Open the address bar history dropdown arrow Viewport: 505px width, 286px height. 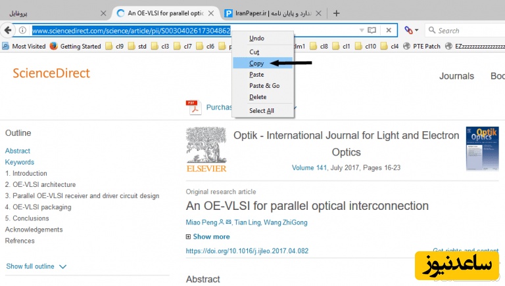tap(361, 30)
